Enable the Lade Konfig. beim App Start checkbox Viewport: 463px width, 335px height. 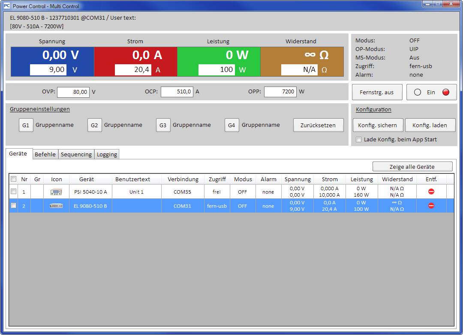pyautogui.click(x=358, y=139)
